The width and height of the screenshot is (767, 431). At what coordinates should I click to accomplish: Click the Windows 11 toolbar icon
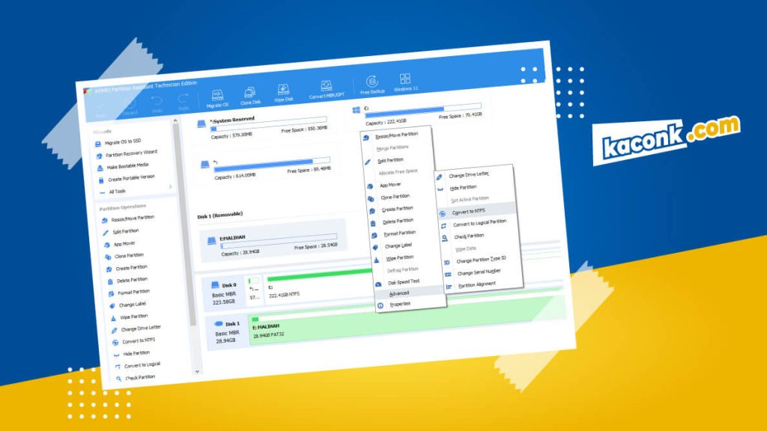tap(405, 82)
